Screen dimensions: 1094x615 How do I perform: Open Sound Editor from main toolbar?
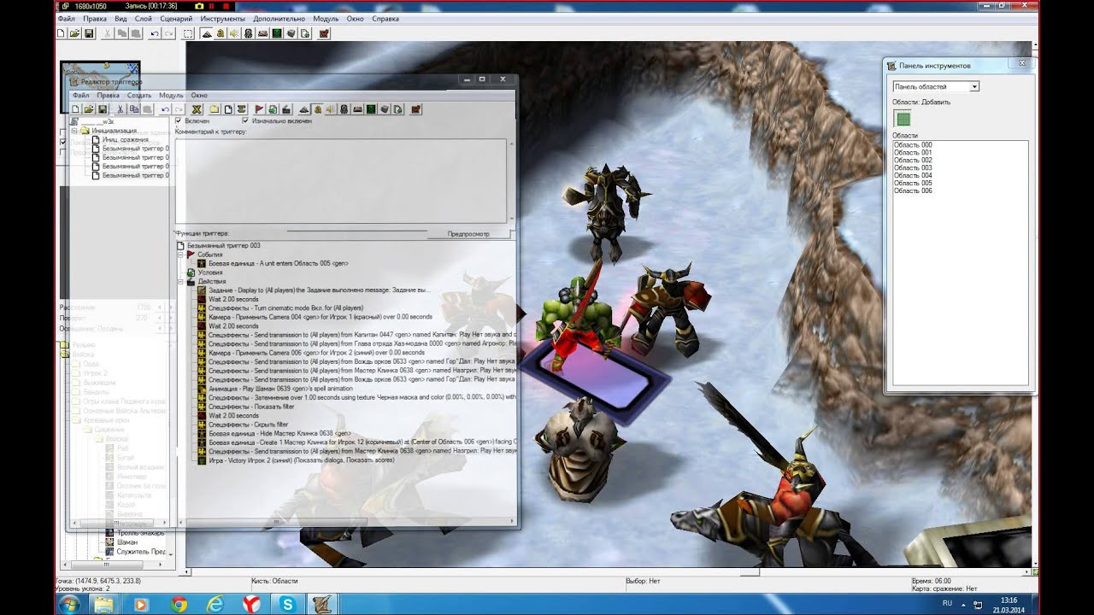[235, 34]
